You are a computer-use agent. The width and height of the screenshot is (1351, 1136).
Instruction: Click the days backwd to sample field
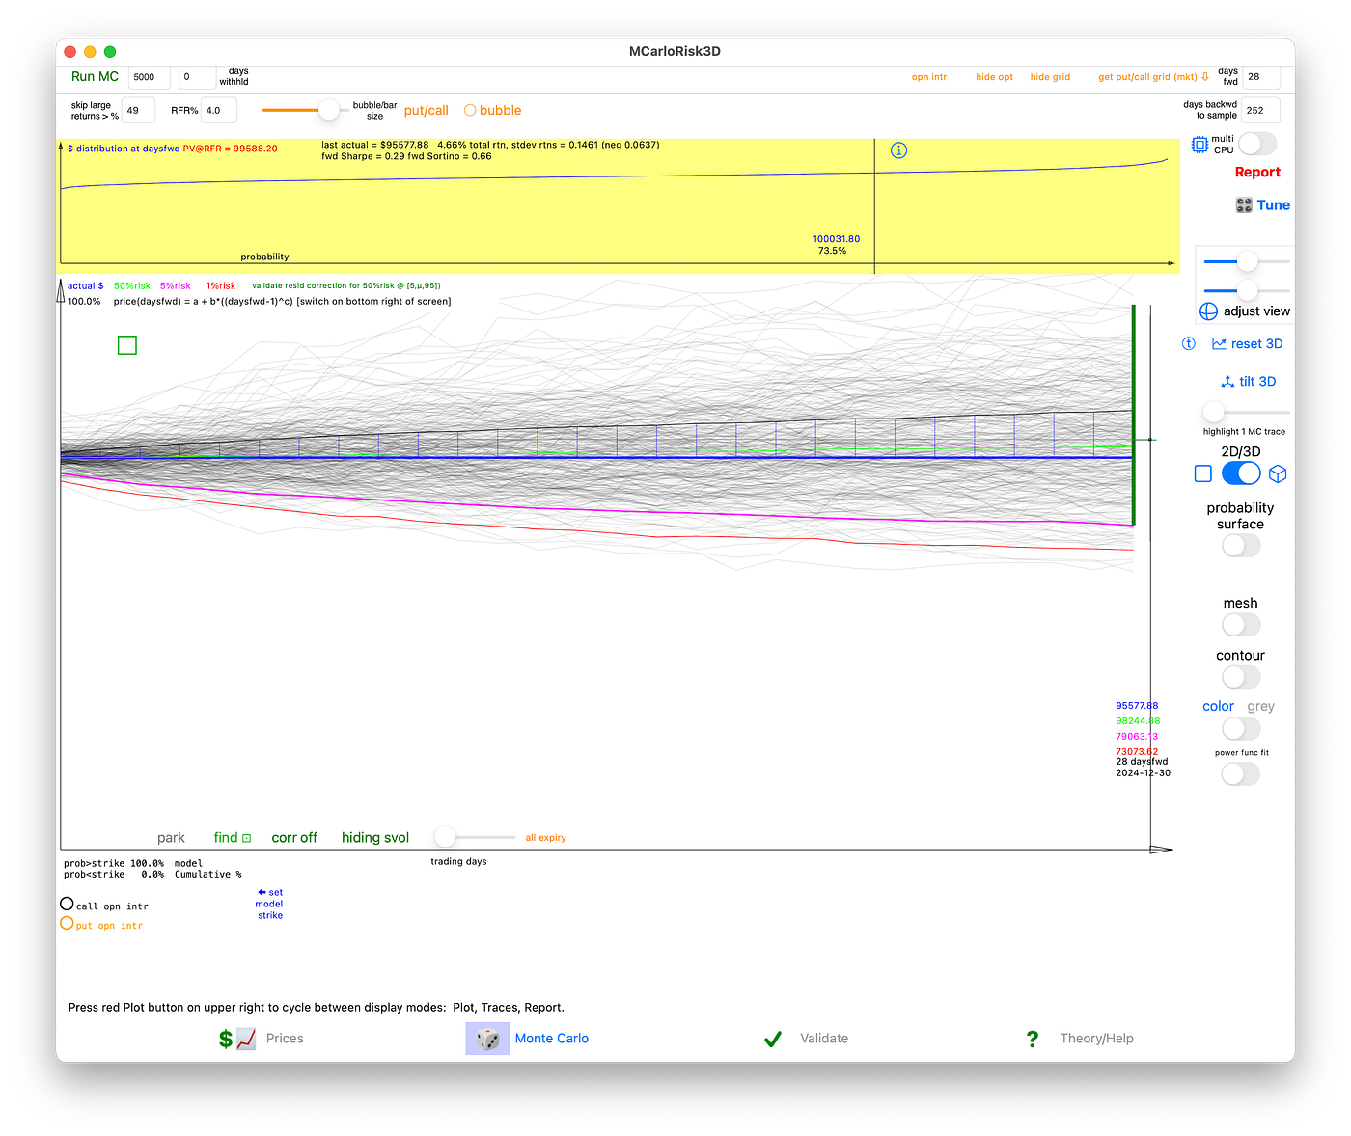pos(1260,111)
